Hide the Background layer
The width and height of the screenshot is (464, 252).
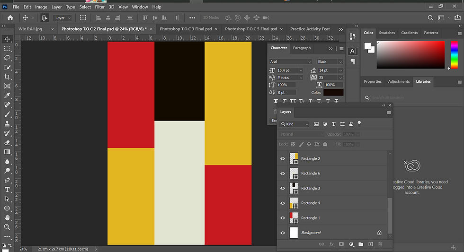coord(283,233)
